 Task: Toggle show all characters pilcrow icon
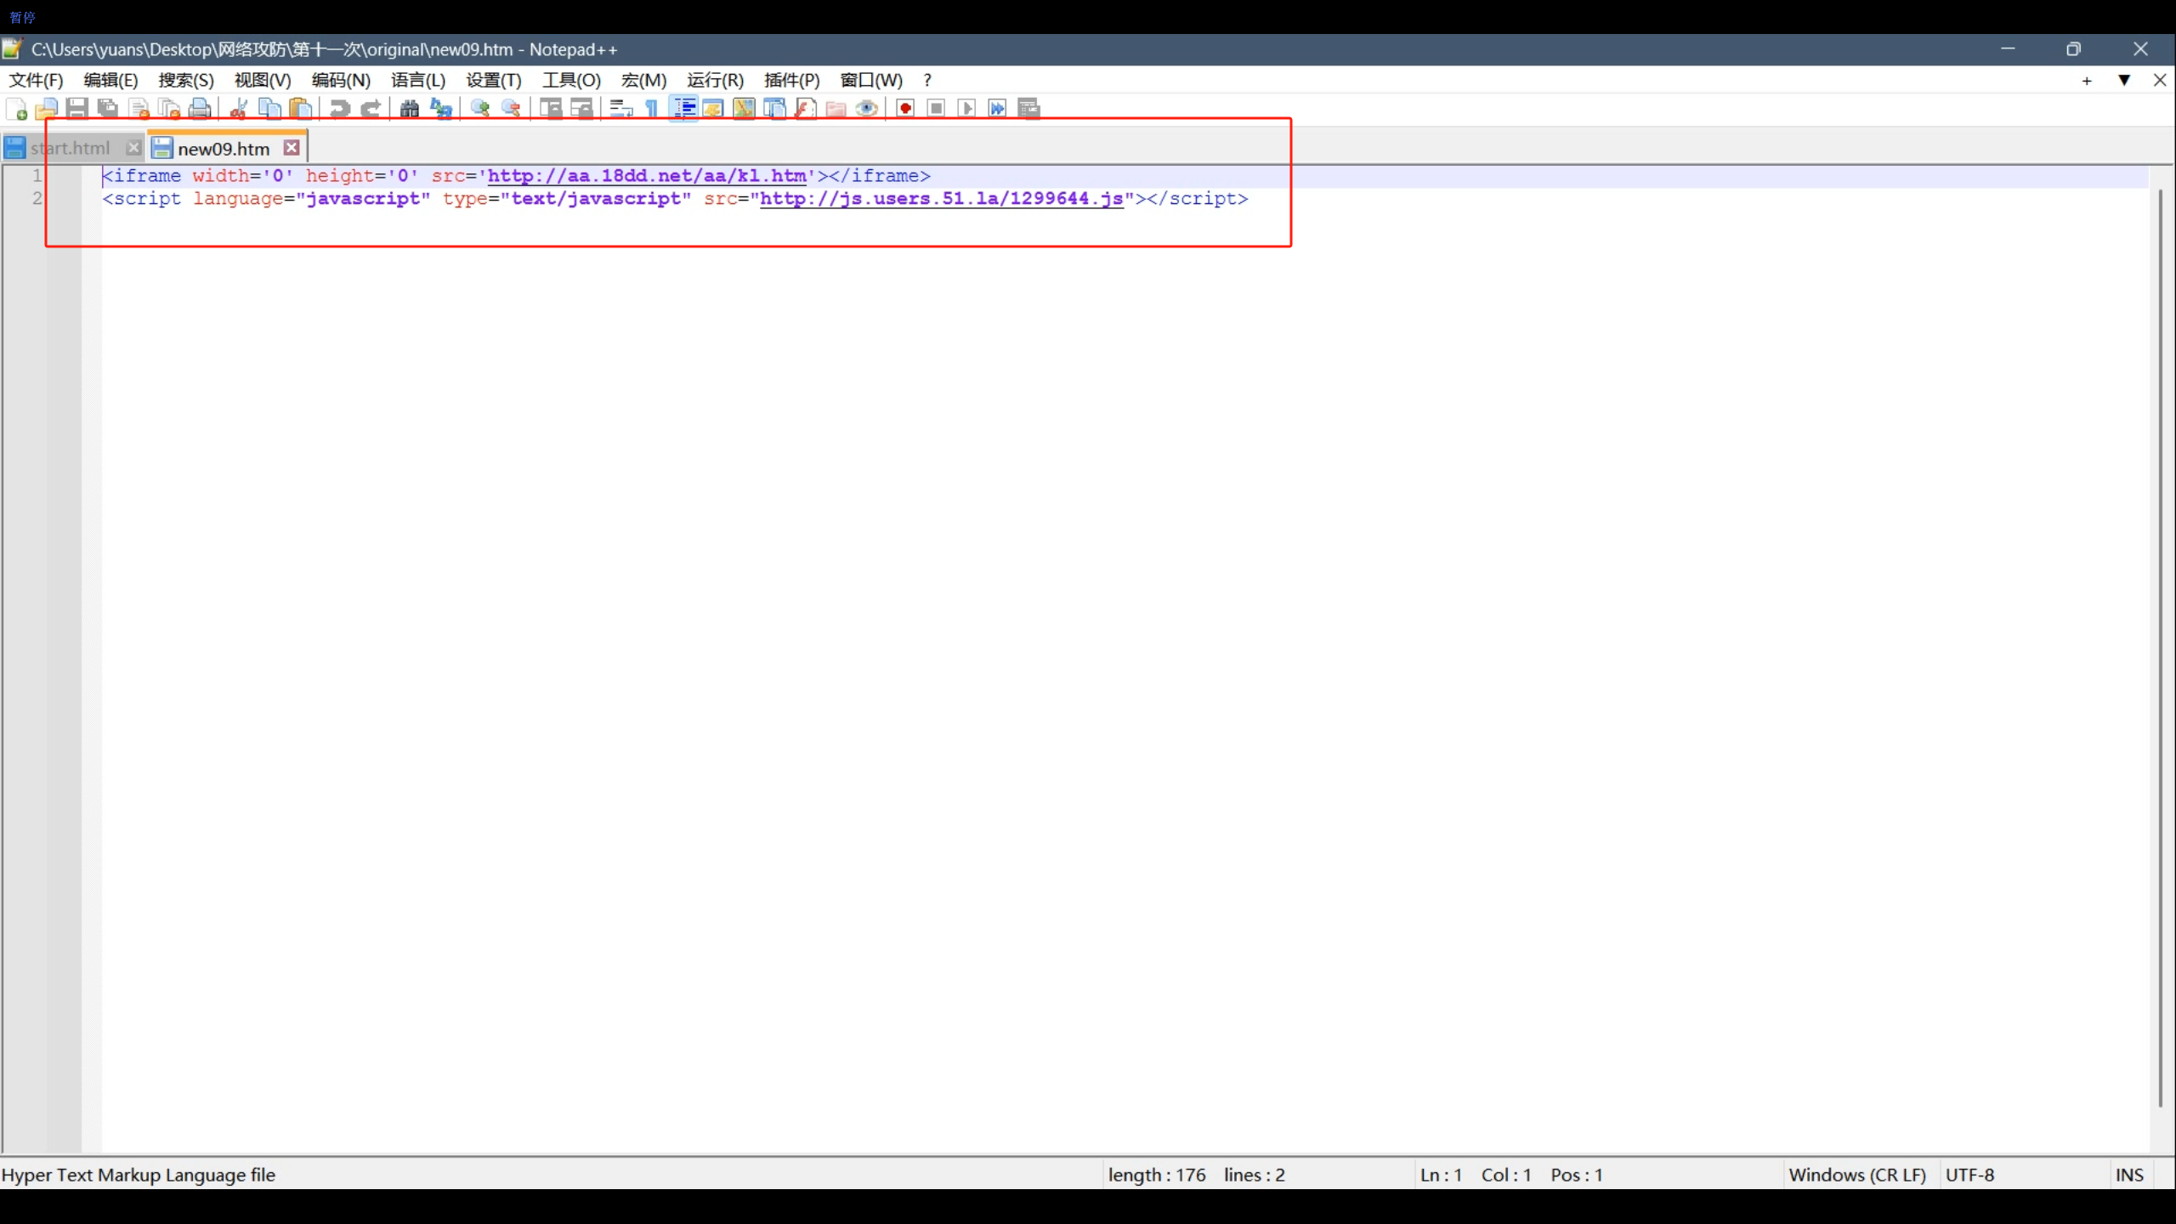(x=652, y=108)
